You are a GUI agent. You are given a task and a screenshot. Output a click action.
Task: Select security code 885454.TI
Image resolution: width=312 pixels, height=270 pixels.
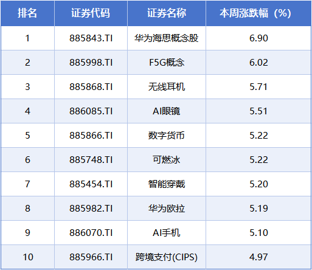point(91,184)
